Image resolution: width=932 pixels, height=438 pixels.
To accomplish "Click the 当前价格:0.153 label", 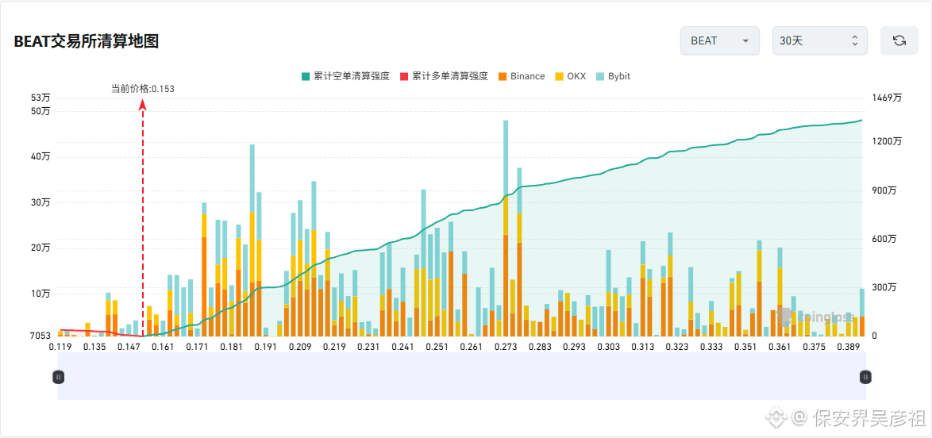I will pos(143,89).
